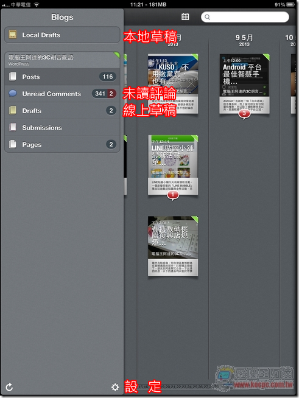
Task: Select the WordPress blog header entry
Action: 62,60
